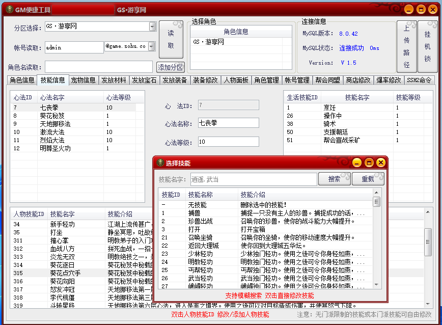This screenshot has height=325, width=442.
Task: Click the 挂机锁 button
Action: coord(427,46)
